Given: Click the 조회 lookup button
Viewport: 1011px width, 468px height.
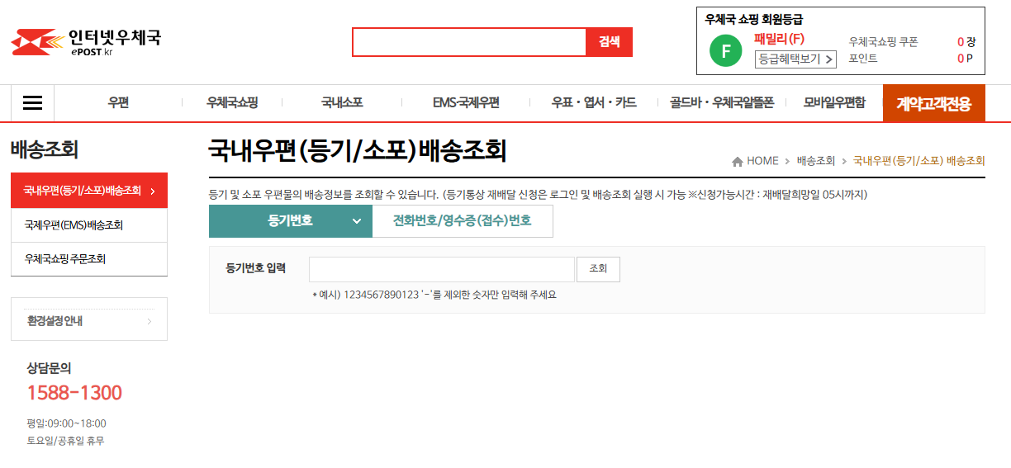Looking at the screenshot, I should pyautogui.click(x=598, y=269).
